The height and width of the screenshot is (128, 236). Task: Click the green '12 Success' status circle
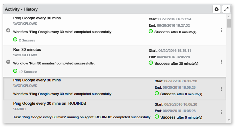pos(15,71)
